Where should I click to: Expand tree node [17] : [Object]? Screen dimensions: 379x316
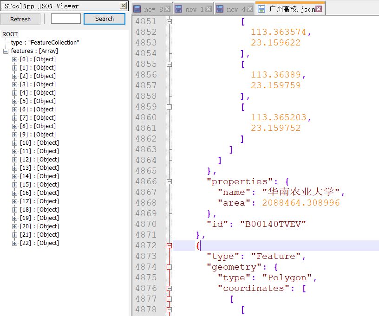click(x=14, y=201)
